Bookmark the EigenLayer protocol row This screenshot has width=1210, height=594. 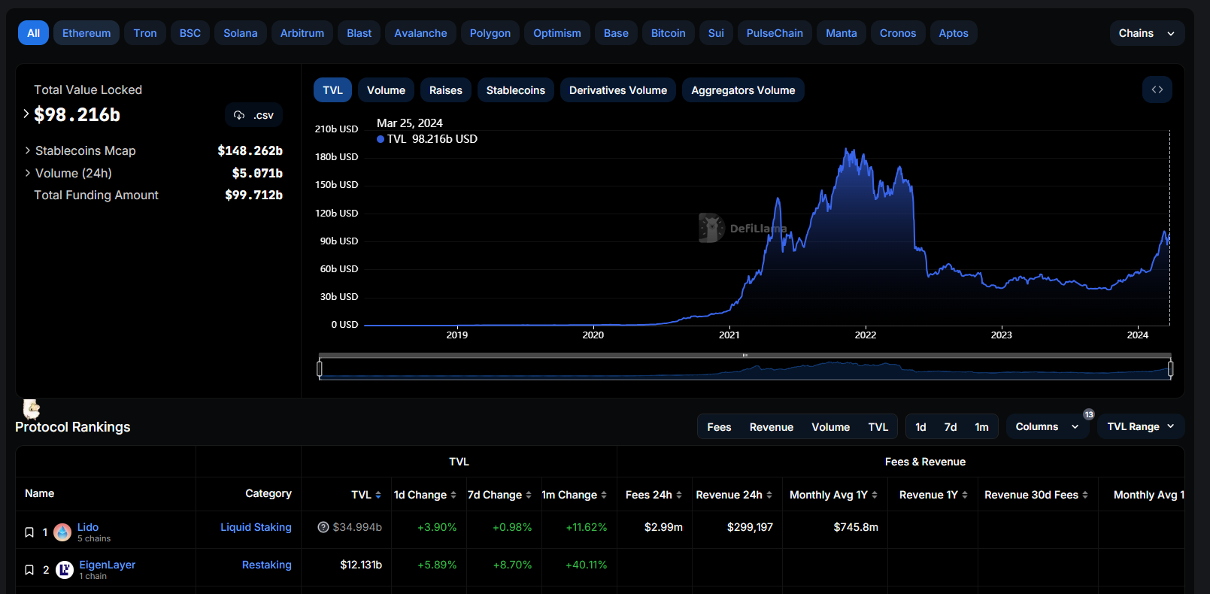click(x=29, y=570)
